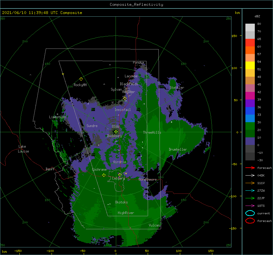
Task: Click the yellow diamond marker above Calgary label
Action: (x=120, y=175)
